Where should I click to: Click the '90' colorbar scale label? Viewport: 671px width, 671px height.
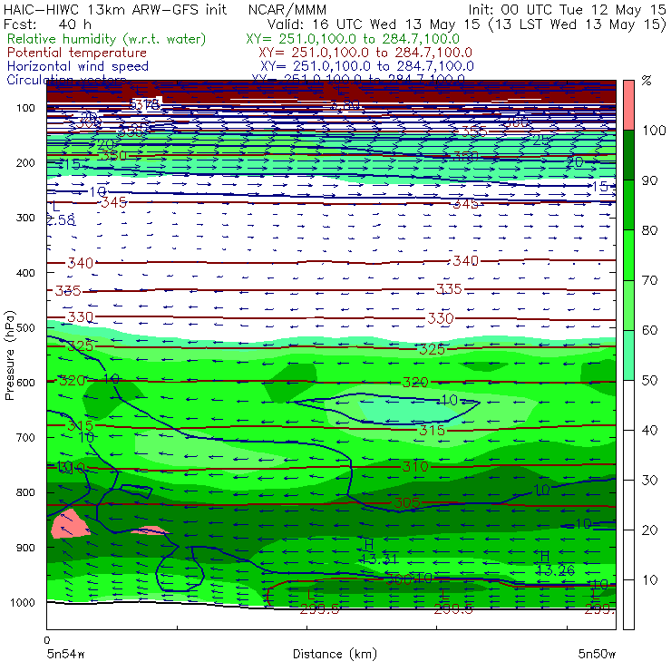click(x=649, y=180)
